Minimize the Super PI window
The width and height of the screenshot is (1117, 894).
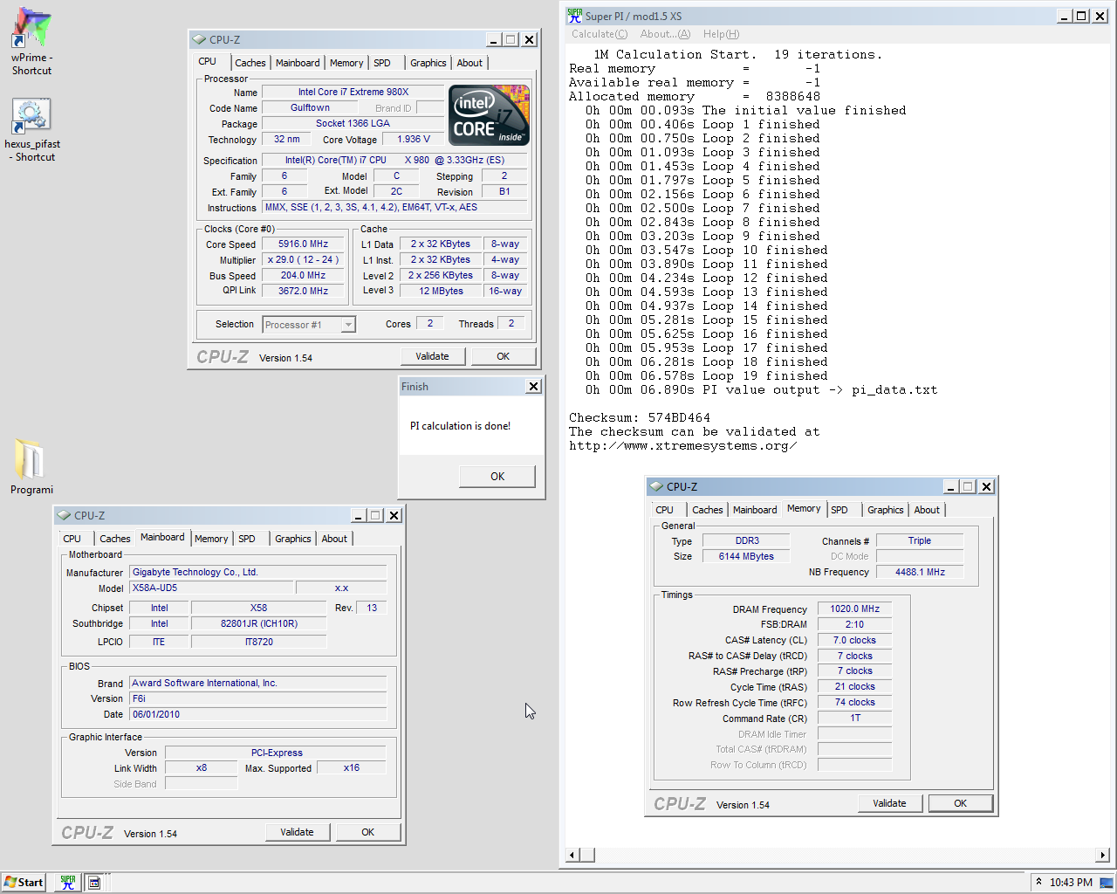[x=1065, y=16]
